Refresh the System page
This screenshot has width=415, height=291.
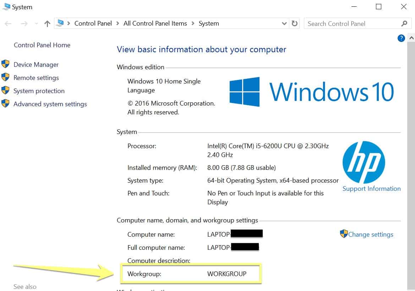pyautogui.click(x=295, y=23)
